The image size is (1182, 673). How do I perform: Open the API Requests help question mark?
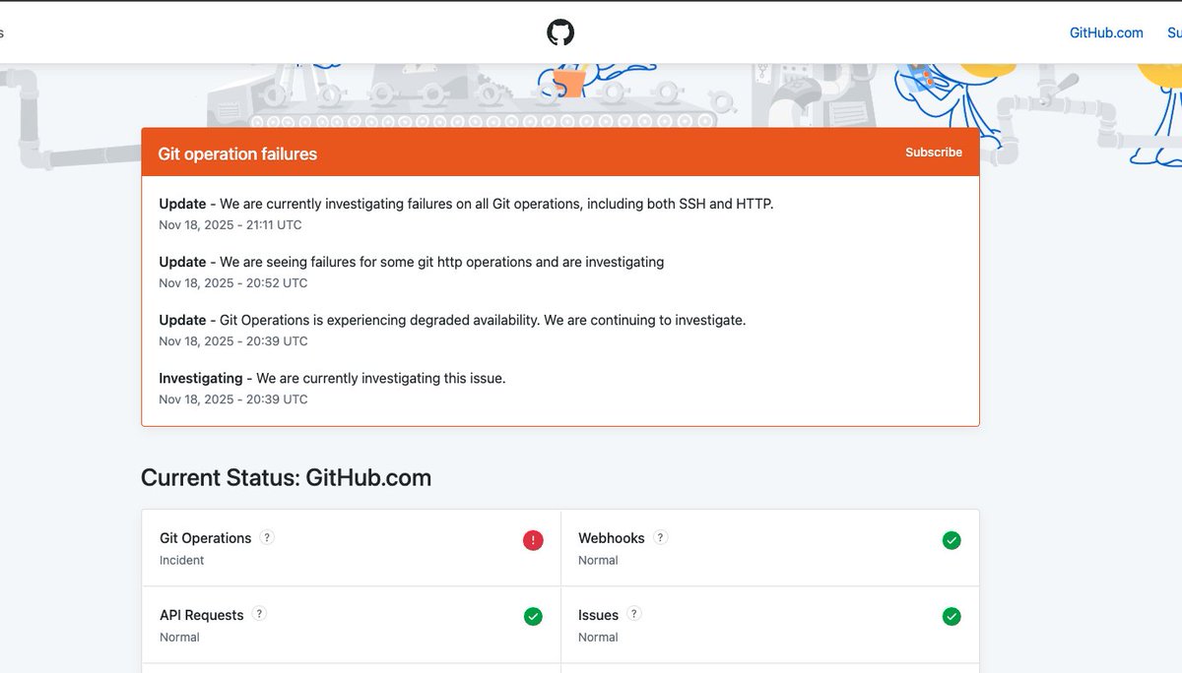259,613
